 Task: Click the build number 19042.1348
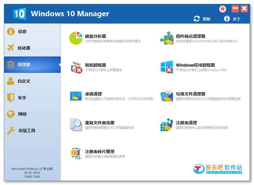tap(32, 177)
